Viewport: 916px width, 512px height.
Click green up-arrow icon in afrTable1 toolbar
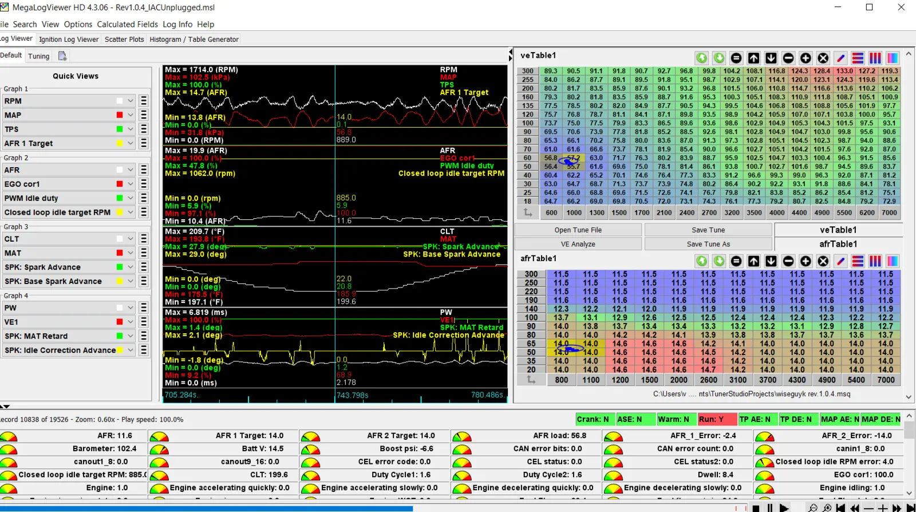pos(702,261)
